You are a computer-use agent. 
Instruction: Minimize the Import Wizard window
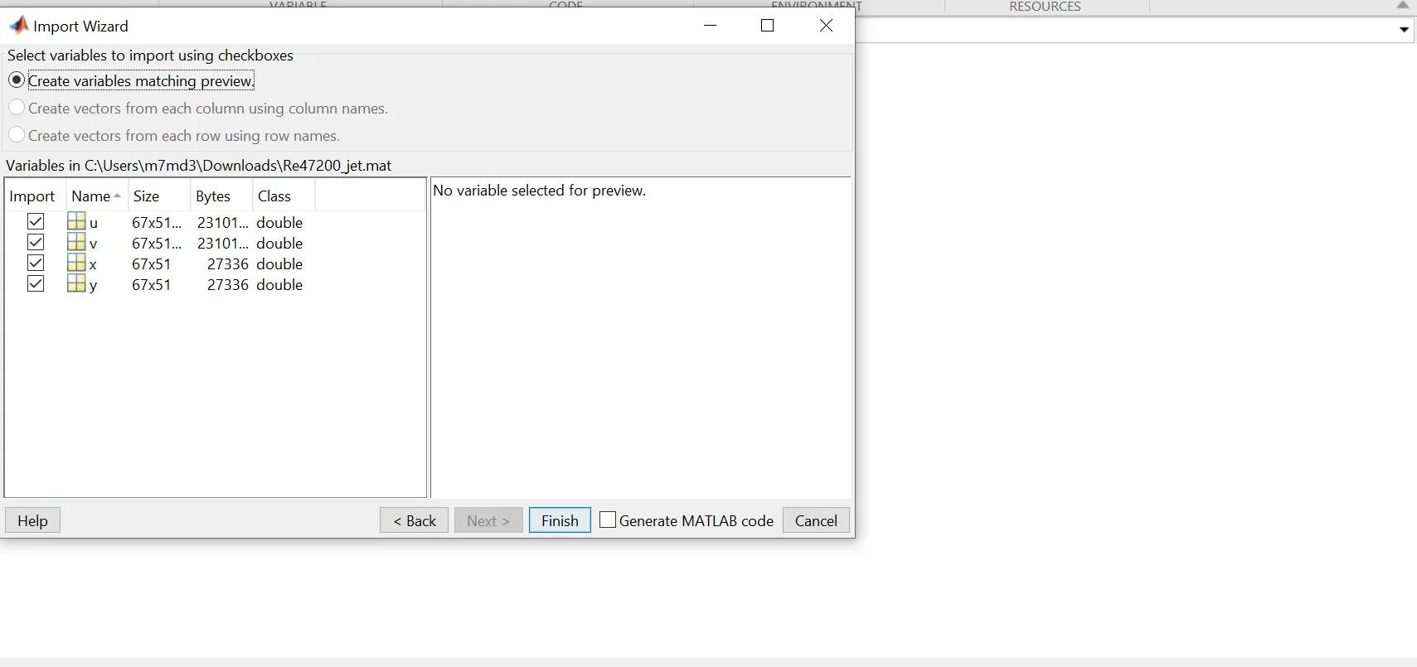point(711,26)
